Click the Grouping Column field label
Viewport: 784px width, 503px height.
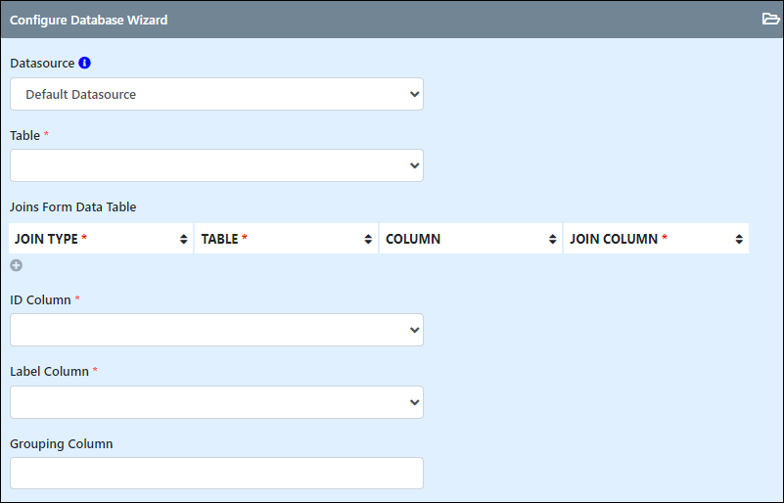click(62, 444)
